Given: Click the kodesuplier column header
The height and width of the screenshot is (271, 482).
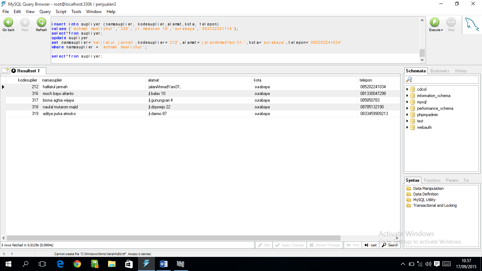Looking at the screenshot, I should click(x=23, y=80).
